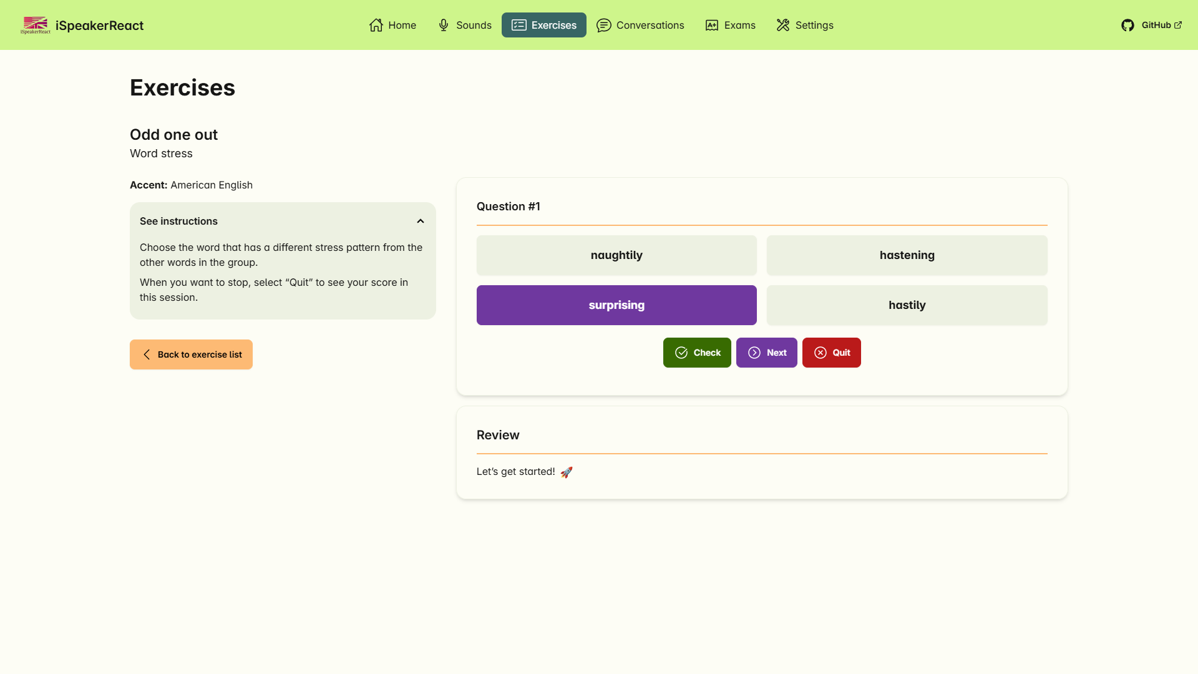1198x674 pixels.
Task: Click the See instructions header
Action: (x=179, y=221)
